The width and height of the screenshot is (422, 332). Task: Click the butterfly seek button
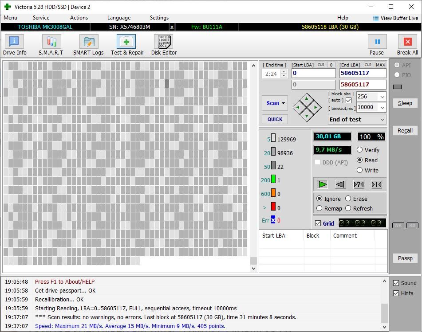(x=377, y=184)
